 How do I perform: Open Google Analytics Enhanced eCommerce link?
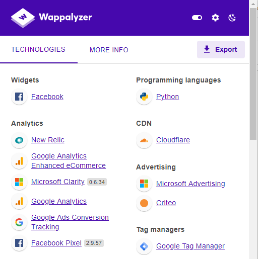69,161
